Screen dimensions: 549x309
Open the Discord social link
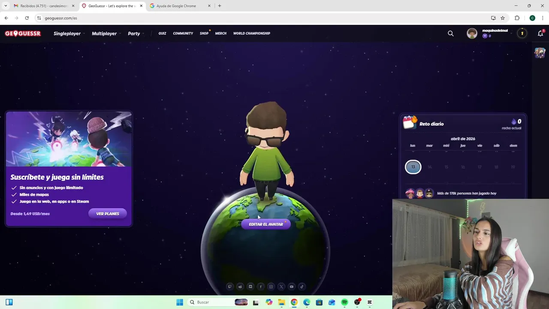coord(250,287)
